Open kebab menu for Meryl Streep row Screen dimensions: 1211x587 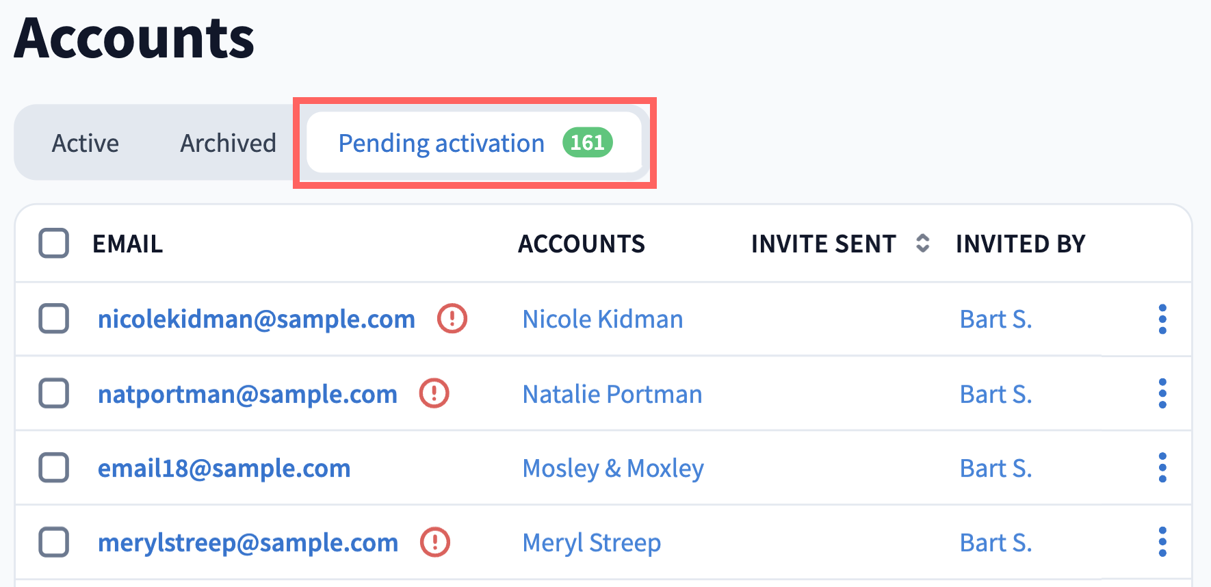[x=1162, y=543]
